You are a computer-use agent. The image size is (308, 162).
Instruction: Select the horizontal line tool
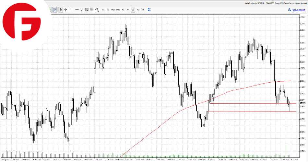click(77, 10)
